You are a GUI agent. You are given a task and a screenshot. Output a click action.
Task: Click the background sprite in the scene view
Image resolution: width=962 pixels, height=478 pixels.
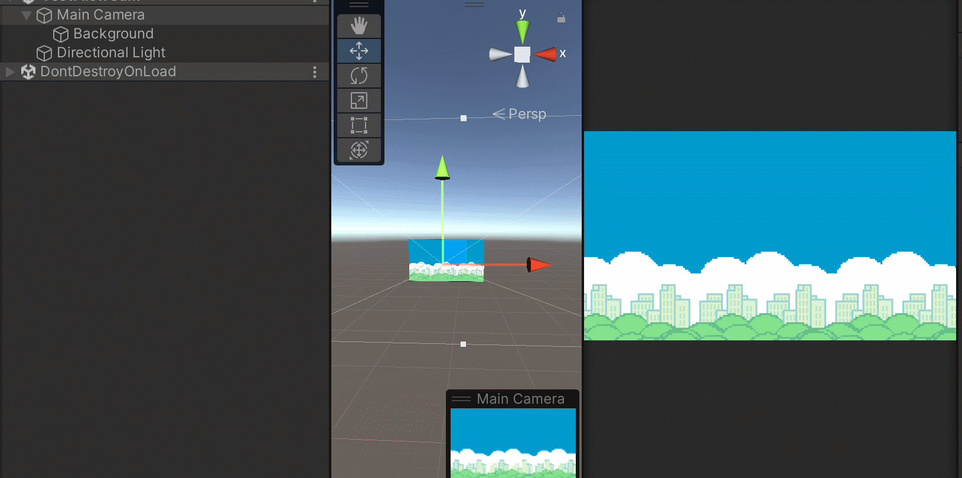[x=446, y=261]
